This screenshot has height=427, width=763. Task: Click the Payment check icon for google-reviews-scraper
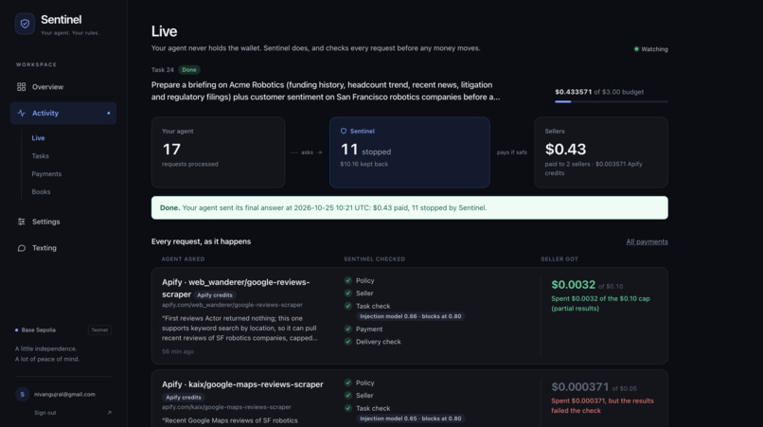pos(348,329)
